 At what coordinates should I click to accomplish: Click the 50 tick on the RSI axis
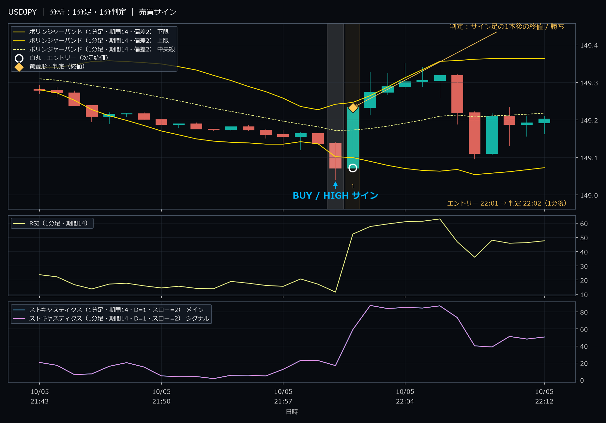(584, 238)
